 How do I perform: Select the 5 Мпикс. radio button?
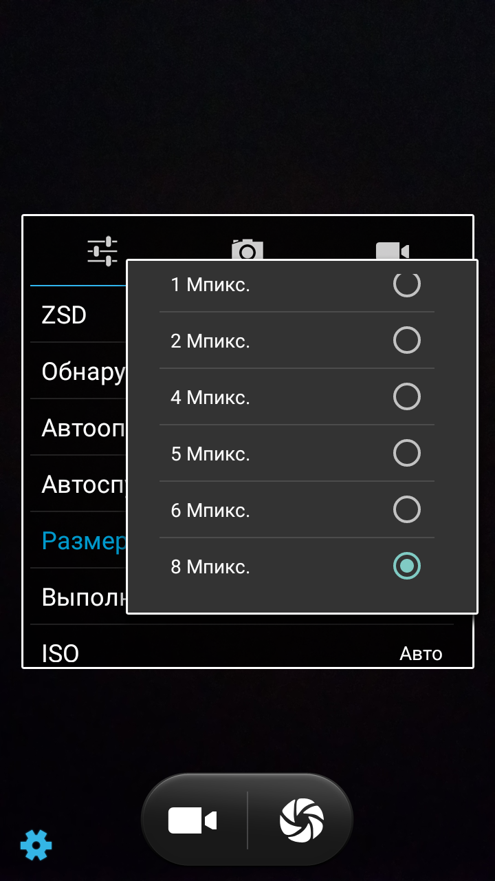point(406,453)
